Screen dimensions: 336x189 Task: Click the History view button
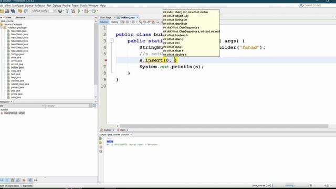point(114,22)
